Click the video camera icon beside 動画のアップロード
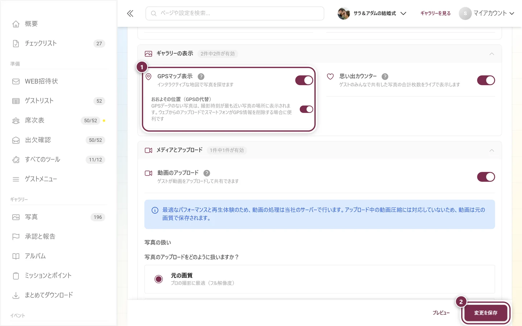The image size is (522, 326). point(149,174)
